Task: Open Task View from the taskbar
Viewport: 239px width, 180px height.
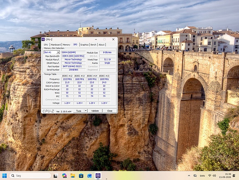Action: pos(55,176)
